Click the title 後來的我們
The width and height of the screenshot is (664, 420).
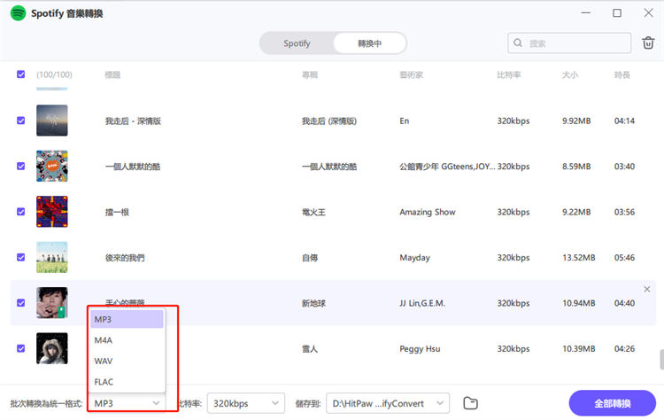click(x=125, y=258)
